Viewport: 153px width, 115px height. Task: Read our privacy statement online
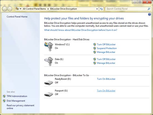click(x=21, y=107)
